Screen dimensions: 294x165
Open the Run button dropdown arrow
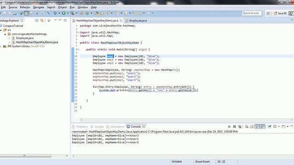coord(68,13)
